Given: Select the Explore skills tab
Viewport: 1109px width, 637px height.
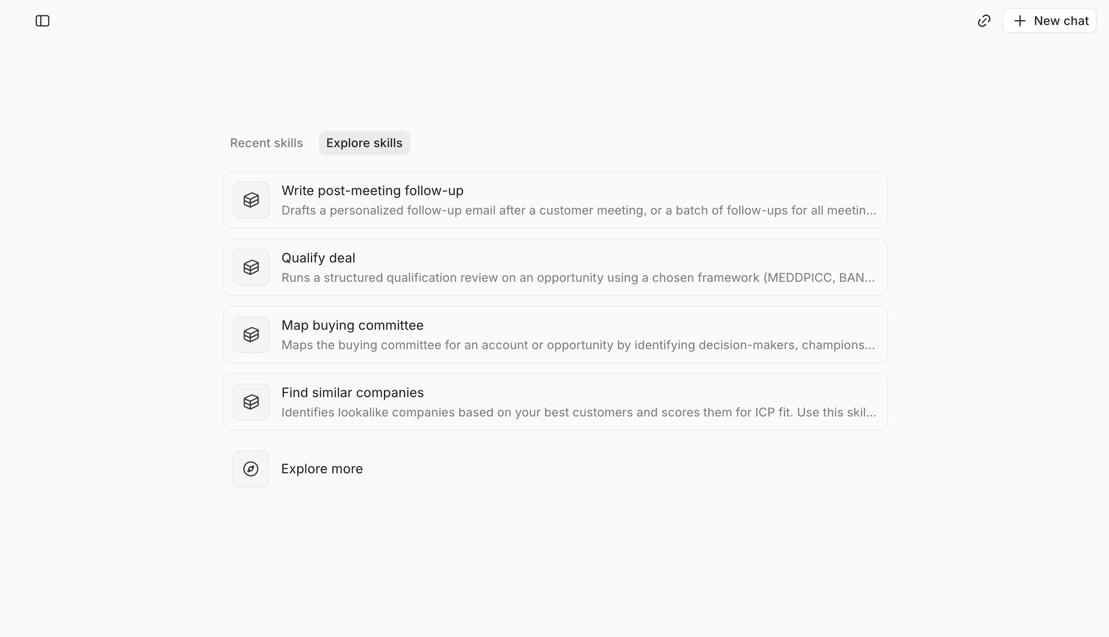Looking at the screenshot, I should point(364,143).
